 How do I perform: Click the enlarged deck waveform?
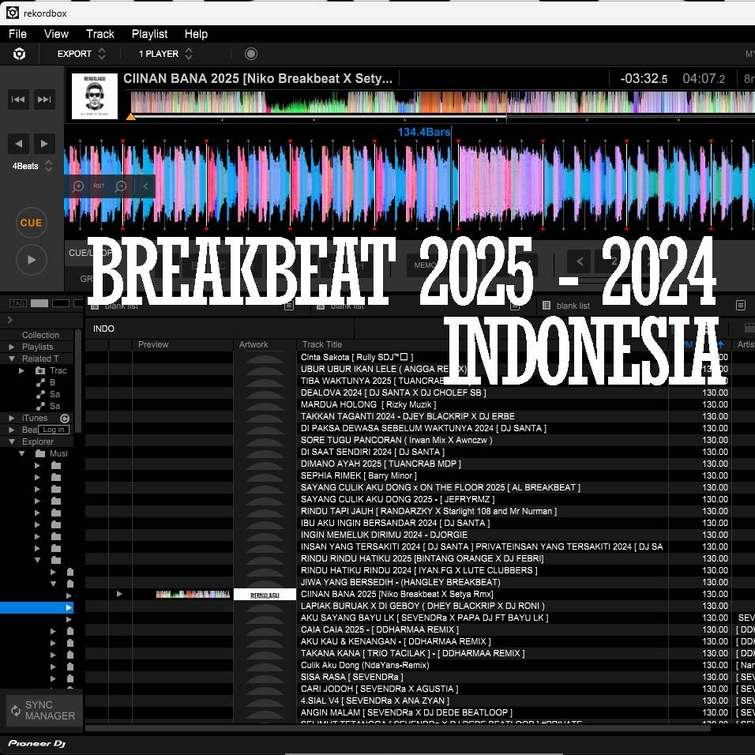coord(409,184)
